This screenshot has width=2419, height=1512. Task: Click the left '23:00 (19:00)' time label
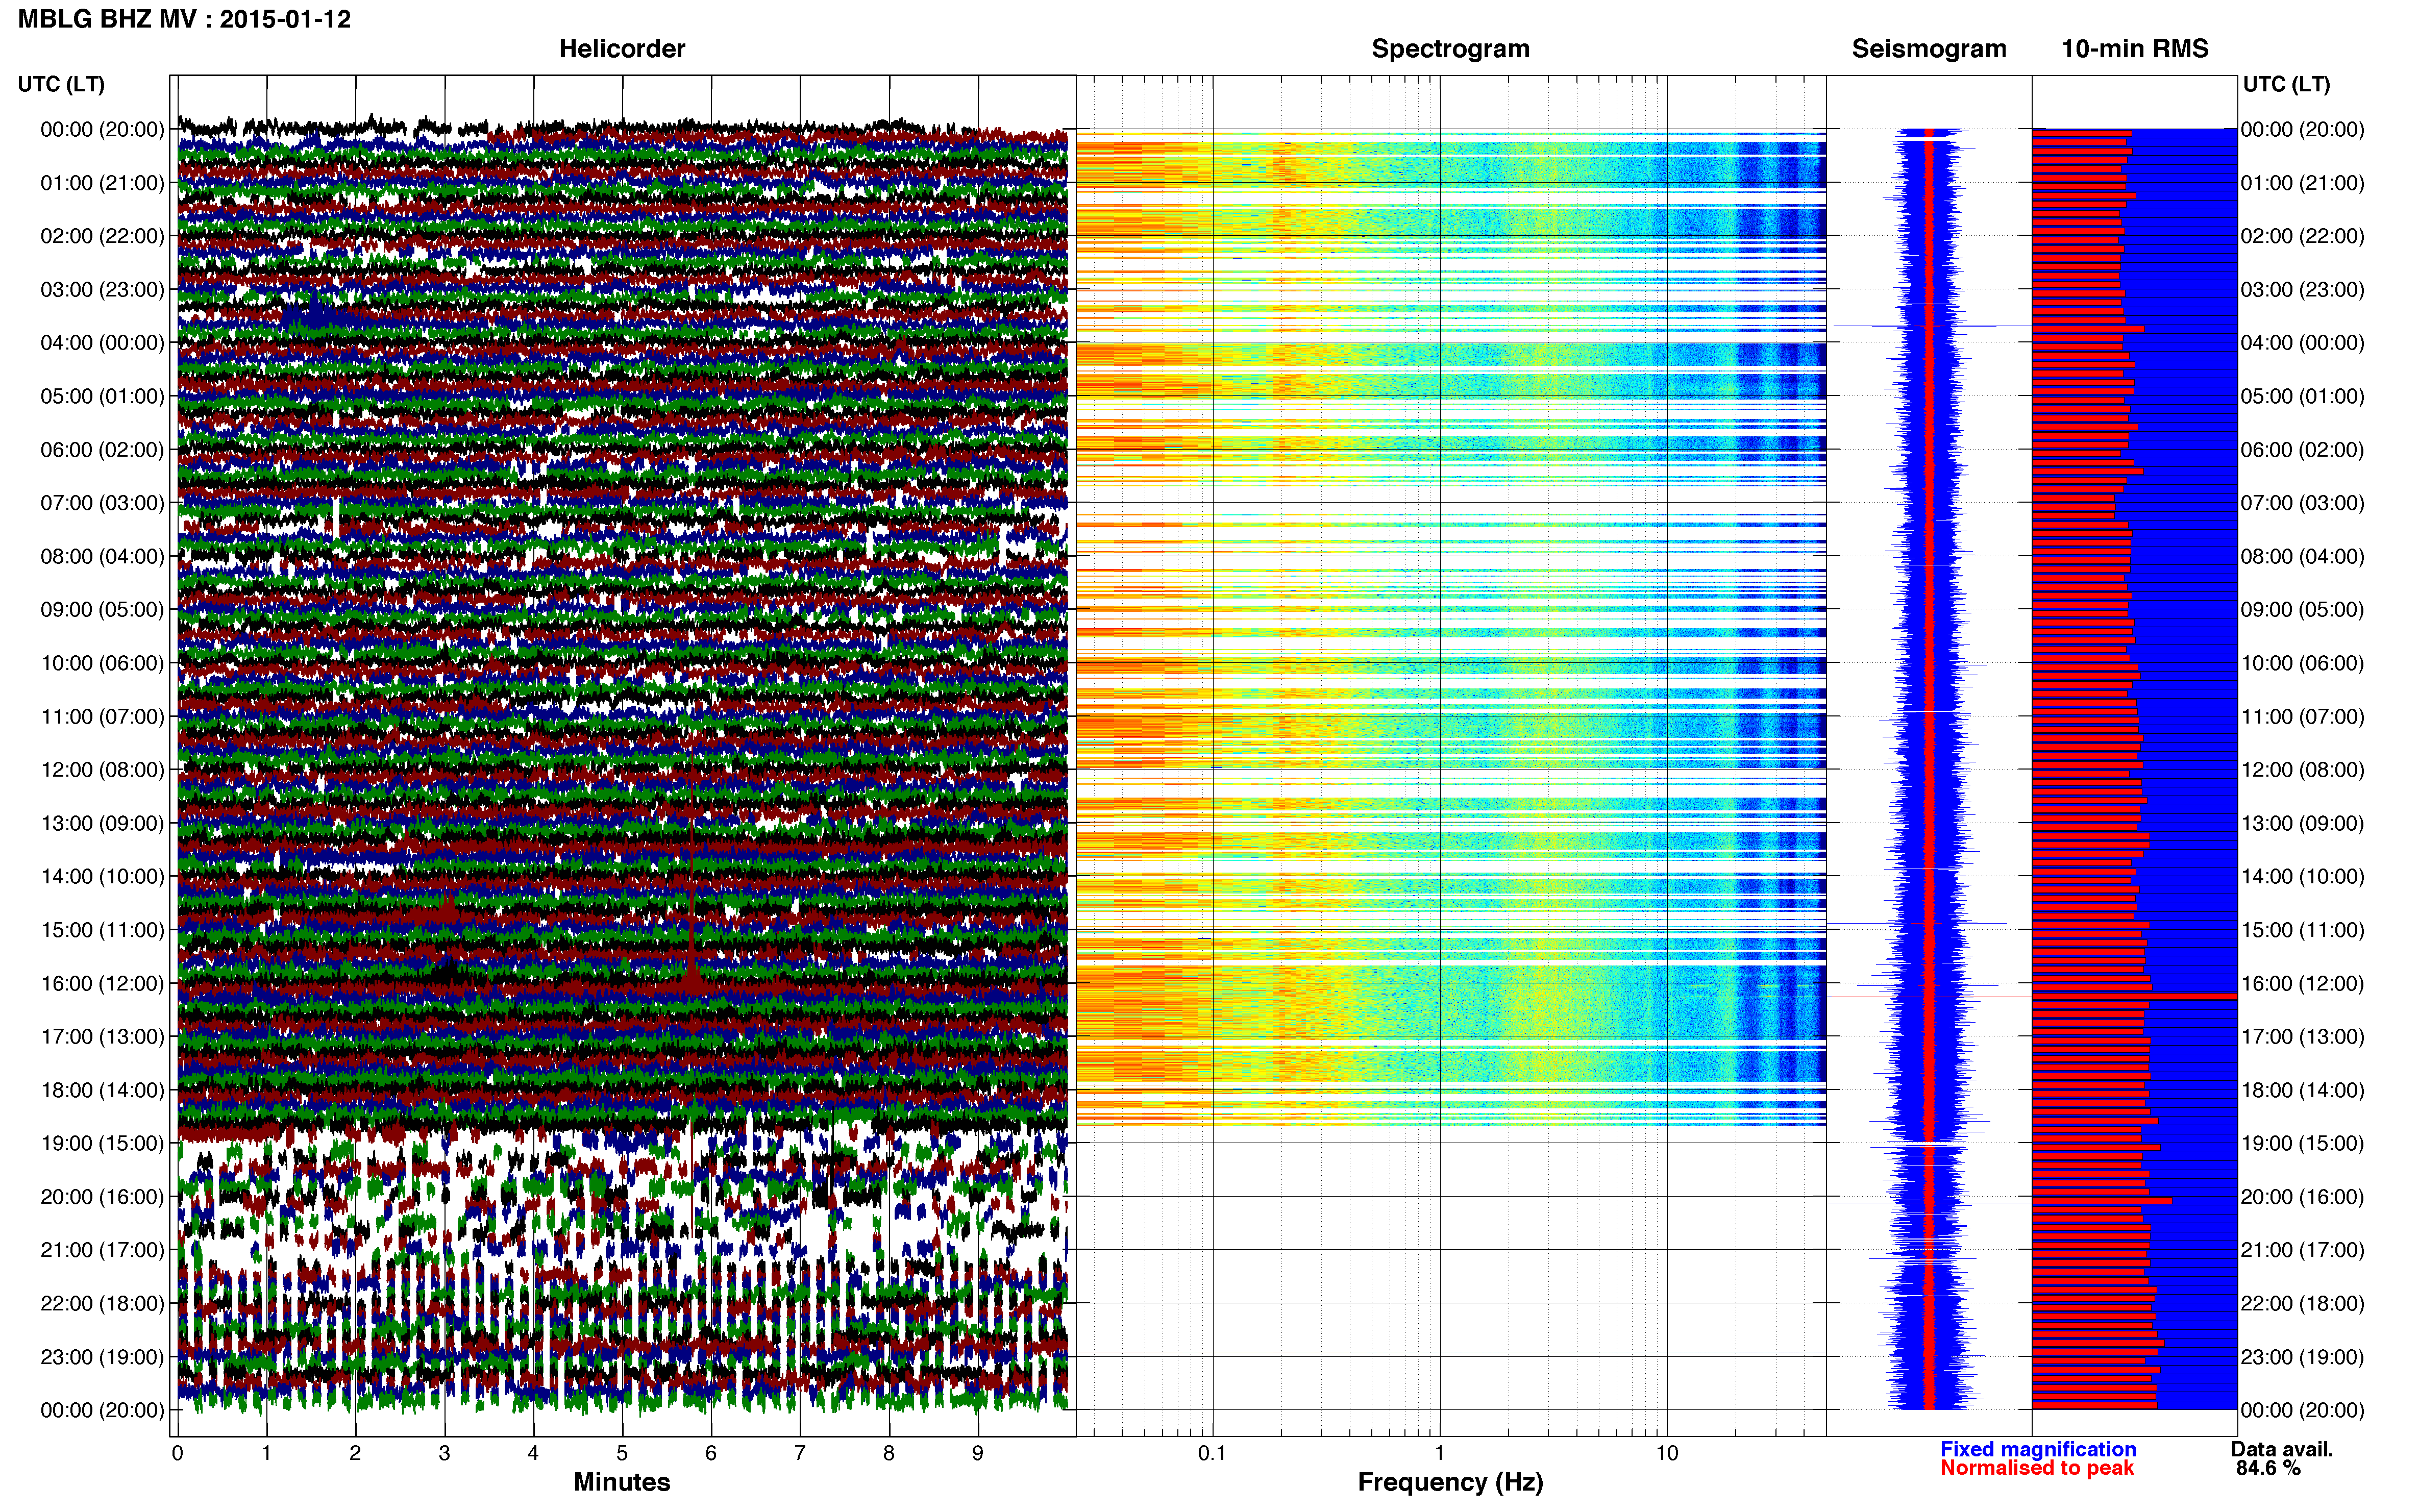102,1357
